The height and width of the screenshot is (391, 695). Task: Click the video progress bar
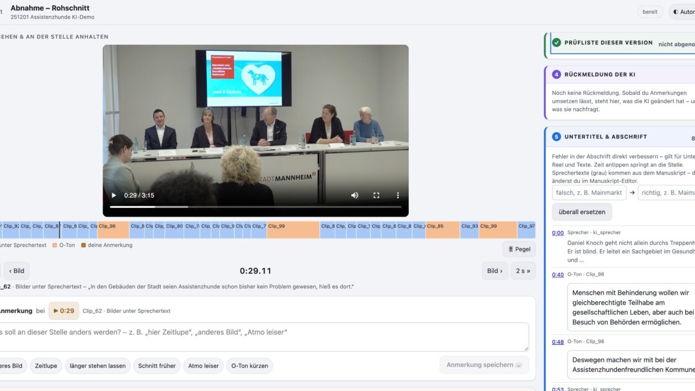coord(255,207)
